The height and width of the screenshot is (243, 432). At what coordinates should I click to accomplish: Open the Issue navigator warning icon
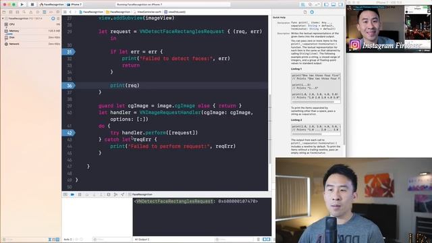pyautogui.click(x=31, y=12)
